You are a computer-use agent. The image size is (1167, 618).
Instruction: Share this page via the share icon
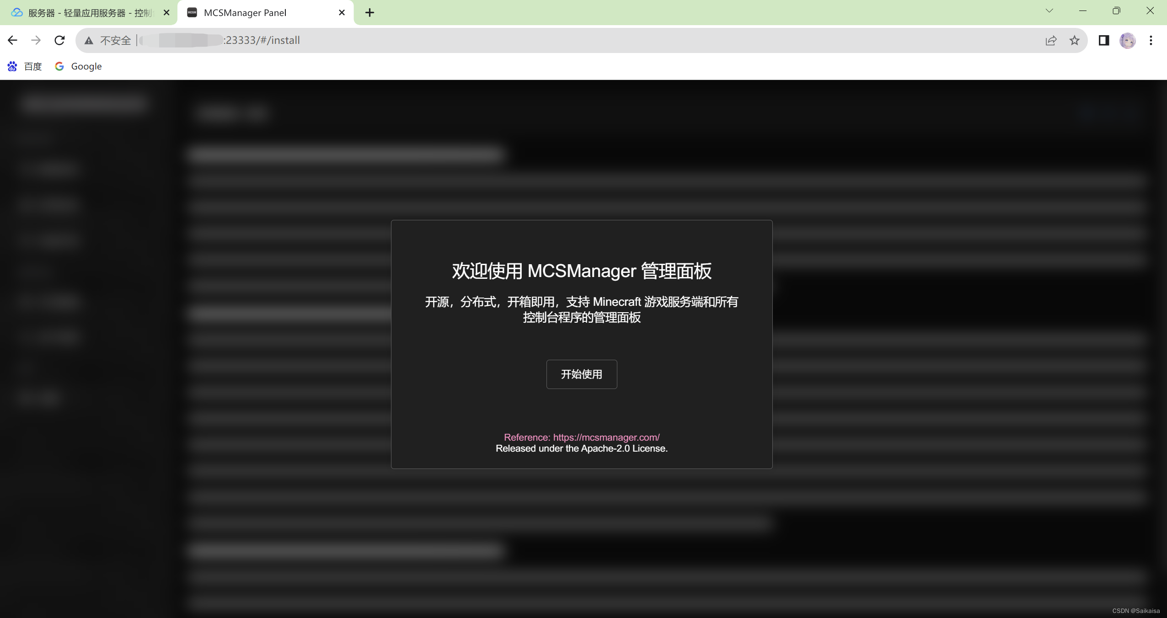point(1051,40)
